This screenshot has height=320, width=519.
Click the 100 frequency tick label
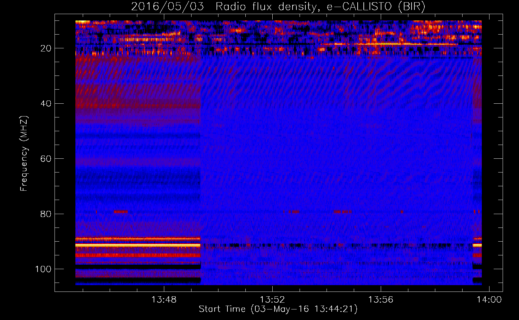[43, 269]
